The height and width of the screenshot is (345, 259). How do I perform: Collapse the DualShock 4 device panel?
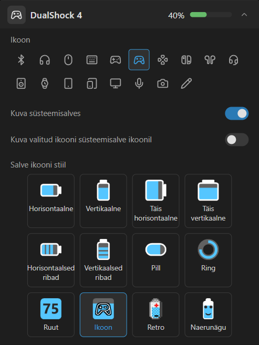pyautogui.click(x=244, y=15)
